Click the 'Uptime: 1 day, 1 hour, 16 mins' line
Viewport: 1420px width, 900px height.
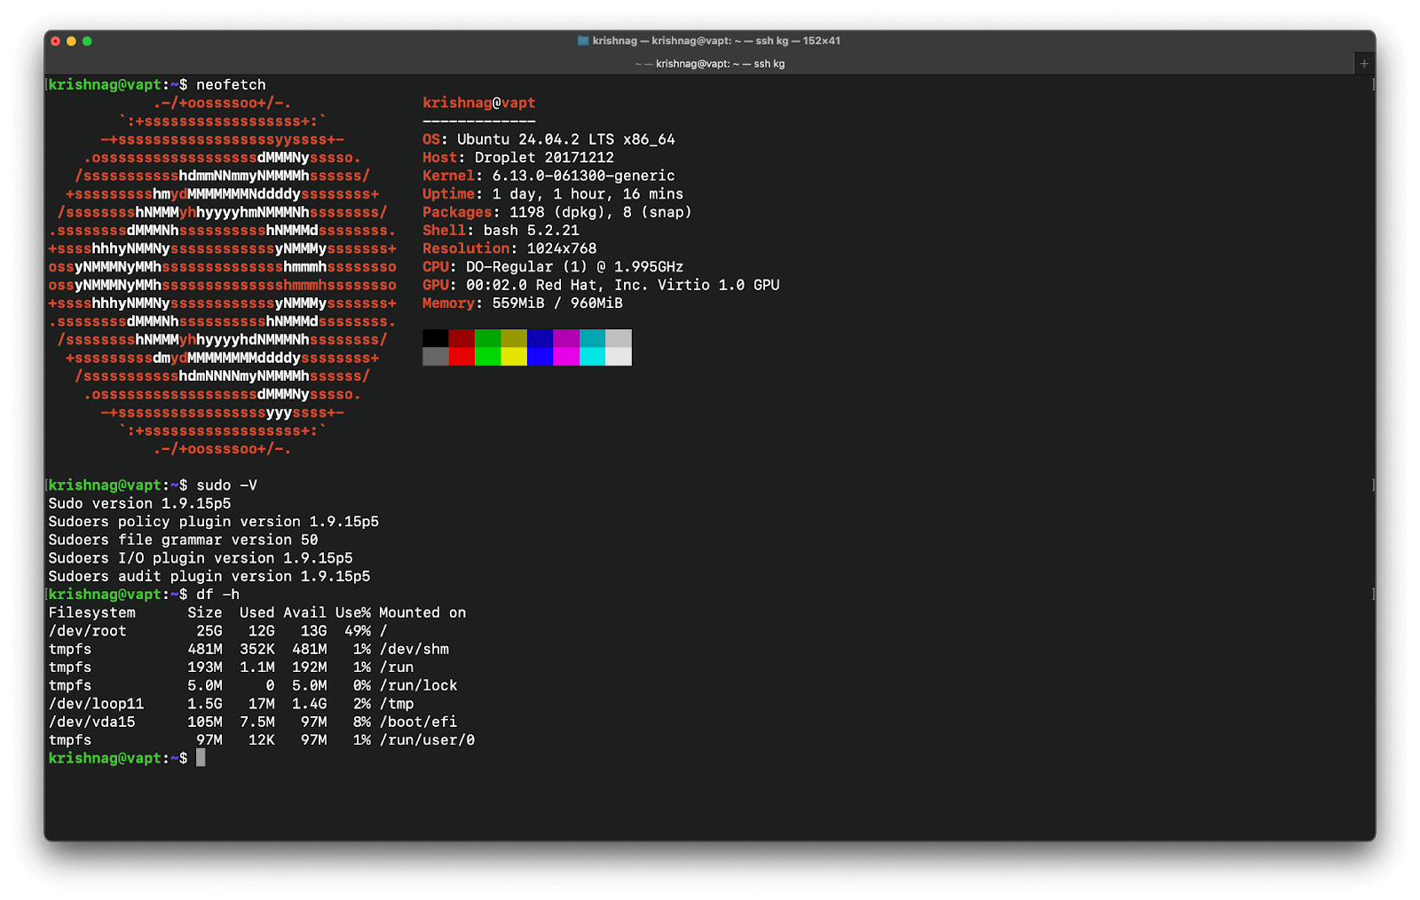[x=553, y=194]
